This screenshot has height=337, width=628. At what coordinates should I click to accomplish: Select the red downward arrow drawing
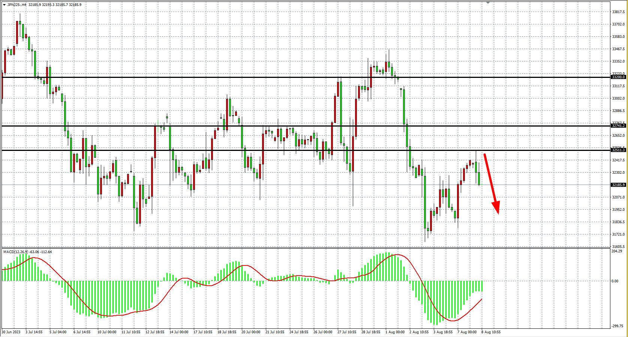[x=491, y=183]
